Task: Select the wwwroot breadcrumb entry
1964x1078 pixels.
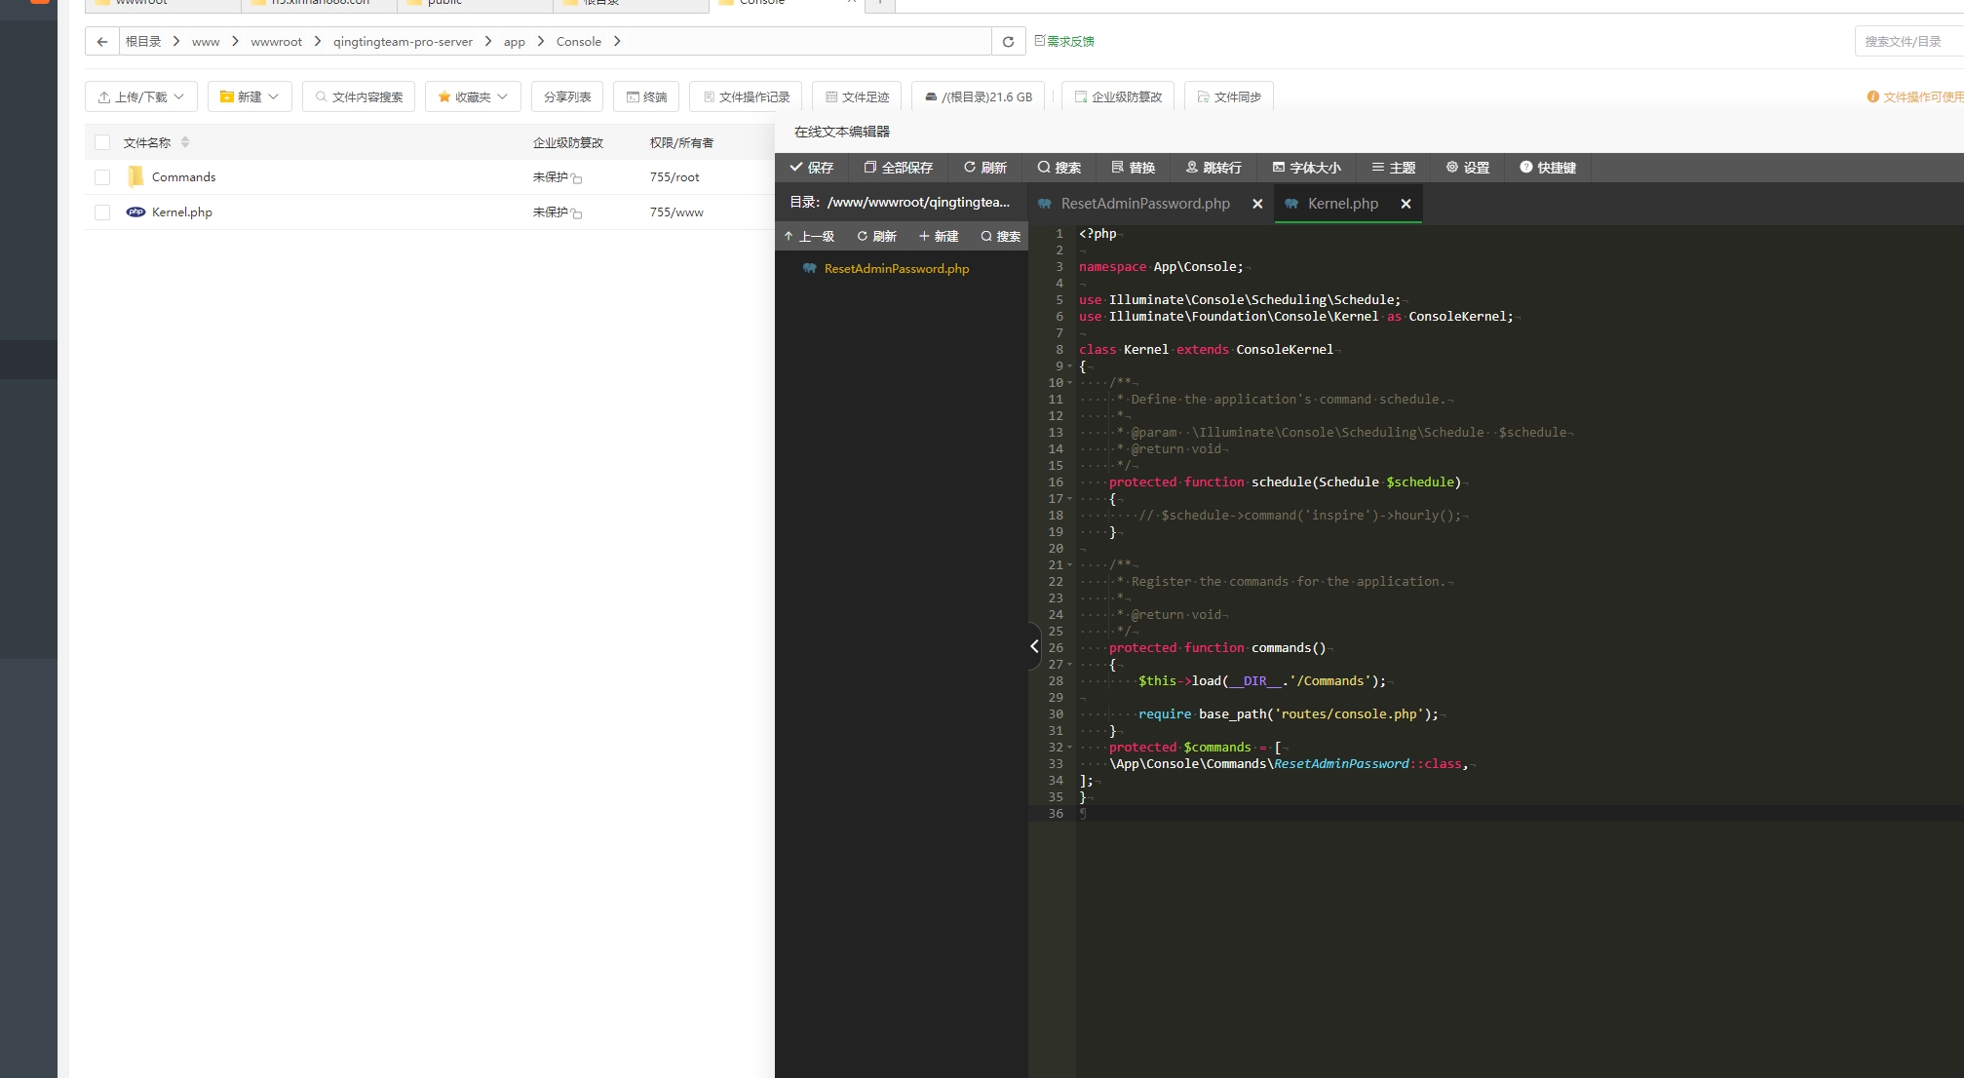Action: 277,41
